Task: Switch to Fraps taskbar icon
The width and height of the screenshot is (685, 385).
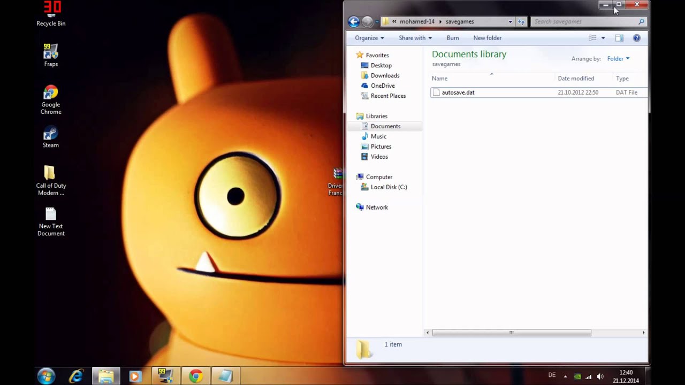Action: click(165, 376)
